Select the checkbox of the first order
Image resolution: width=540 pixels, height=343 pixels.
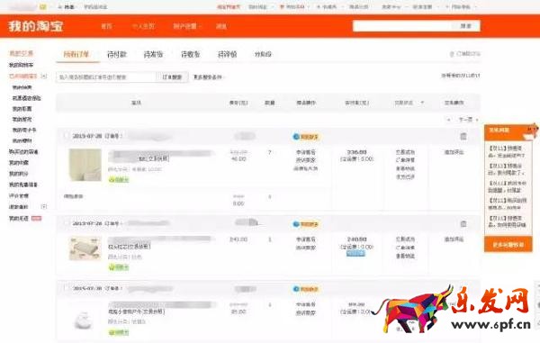click(66, 136)
